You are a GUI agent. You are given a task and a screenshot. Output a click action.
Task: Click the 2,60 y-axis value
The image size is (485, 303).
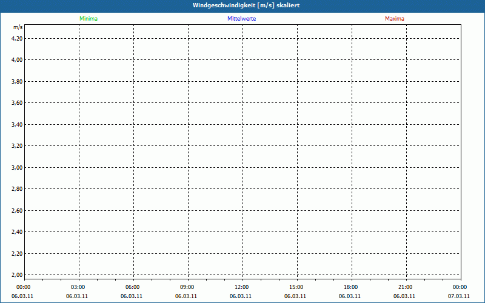(x=17, y=210)
